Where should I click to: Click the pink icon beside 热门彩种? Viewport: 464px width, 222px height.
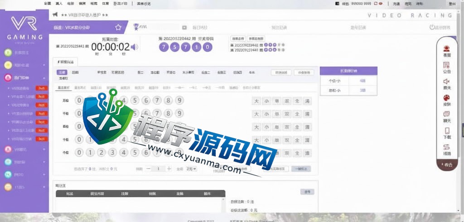point(8,78)
